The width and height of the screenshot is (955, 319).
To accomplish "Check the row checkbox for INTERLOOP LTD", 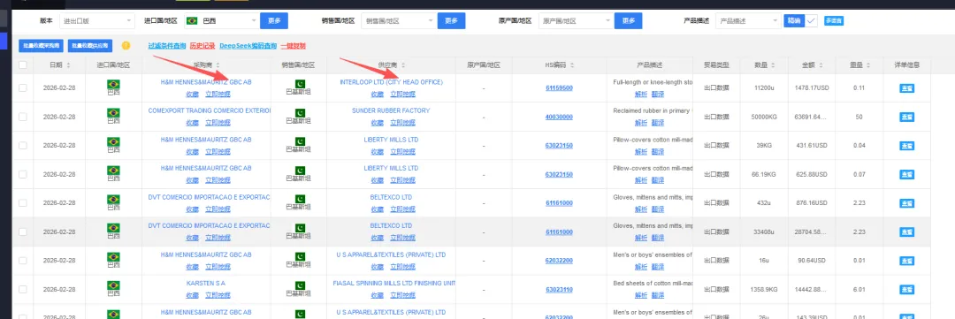I will click(22, 87).
